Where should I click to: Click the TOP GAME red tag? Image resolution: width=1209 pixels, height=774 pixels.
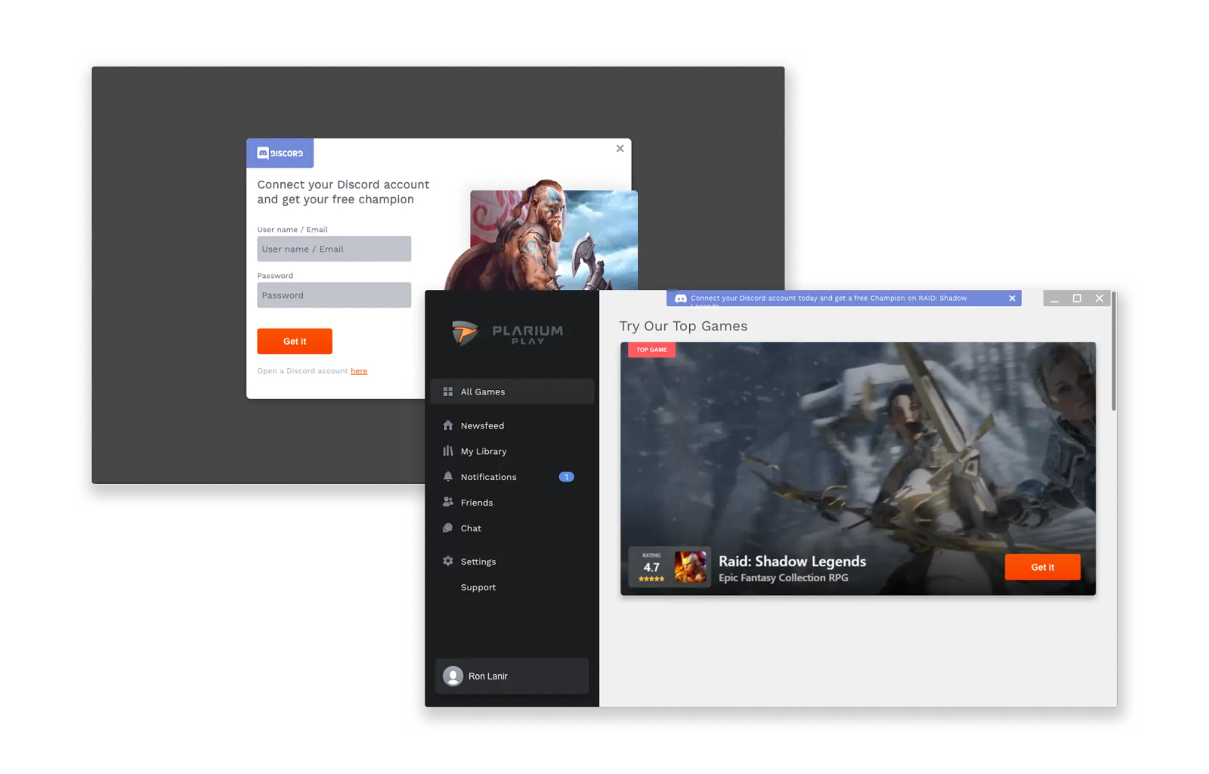651,349
